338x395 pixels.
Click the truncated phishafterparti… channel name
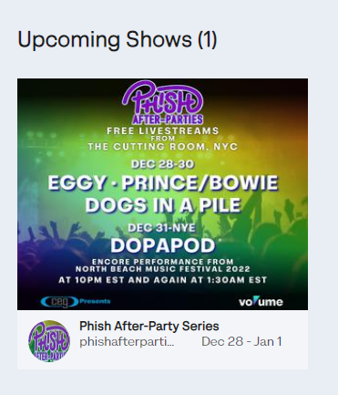[127, 341]
